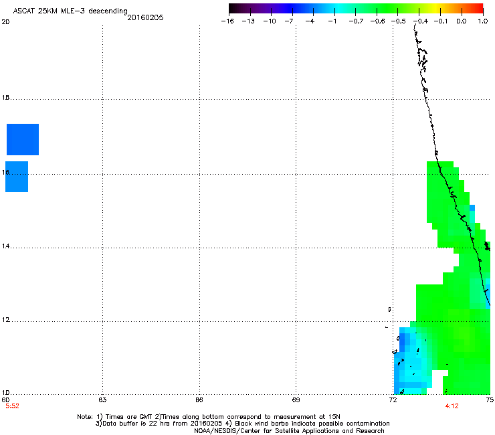Click the colorbar label '-0.5'
The image size is (495, 435).
pos(399,21)
